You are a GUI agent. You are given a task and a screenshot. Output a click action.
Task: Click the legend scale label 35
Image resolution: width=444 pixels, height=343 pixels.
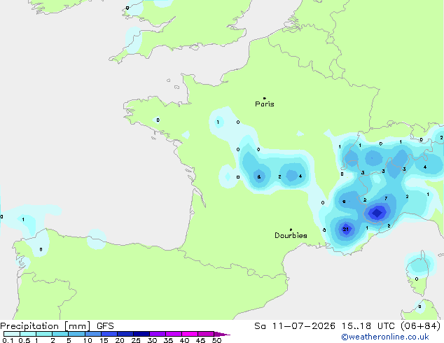168,340
